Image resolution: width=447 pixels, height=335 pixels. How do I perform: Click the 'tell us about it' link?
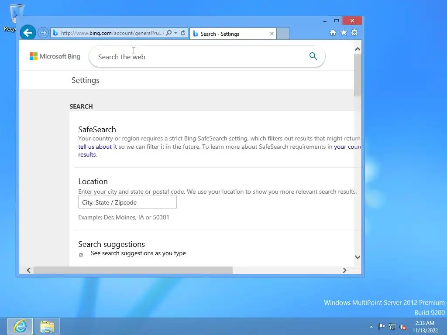97,147
